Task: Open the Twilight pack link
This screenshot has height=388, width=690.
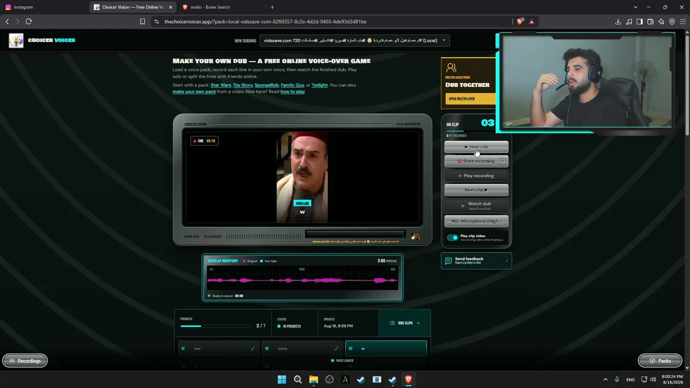Action: (320, 85)
